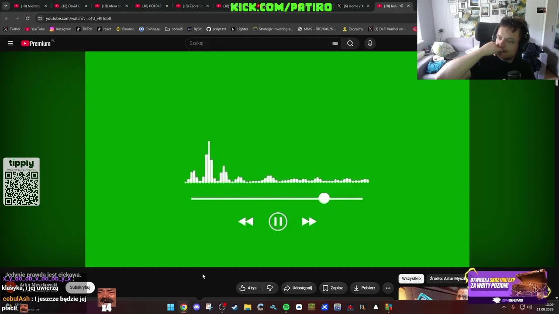Open the tab search dropdown arrow

tap(6, 6)
